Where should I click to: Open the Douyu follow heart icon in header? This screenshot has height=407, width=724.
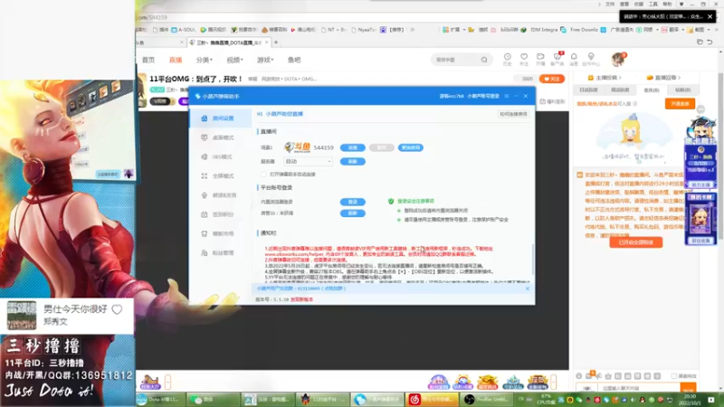(524, 59)
